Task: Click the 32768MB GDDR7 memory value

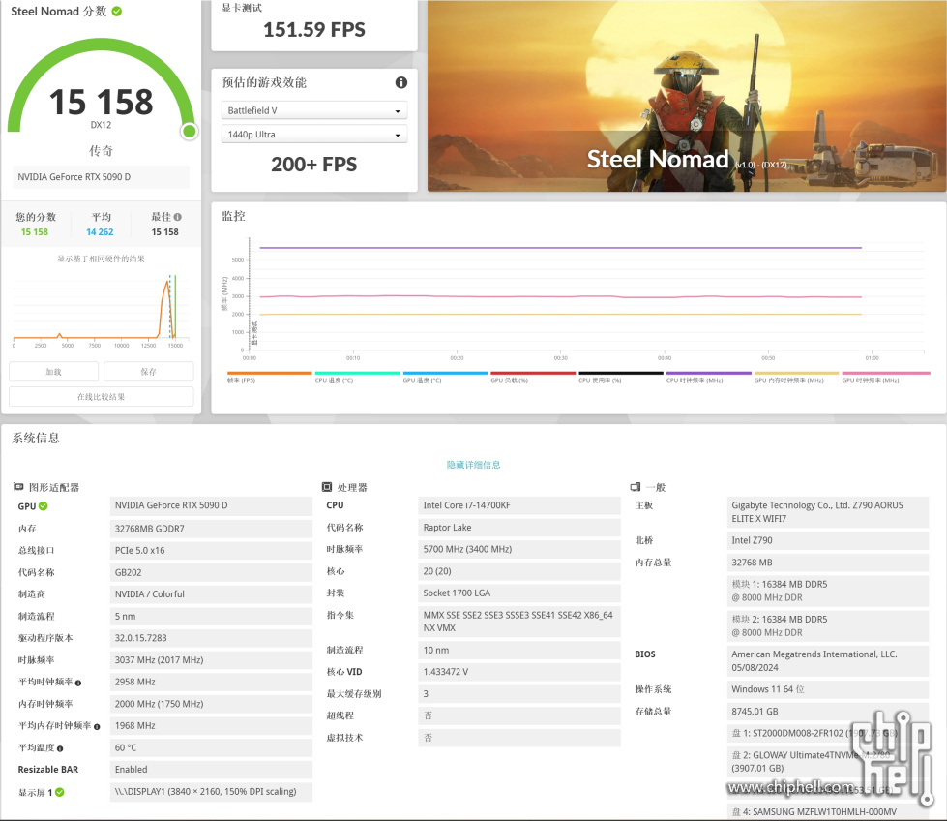Action: [211, 529]
